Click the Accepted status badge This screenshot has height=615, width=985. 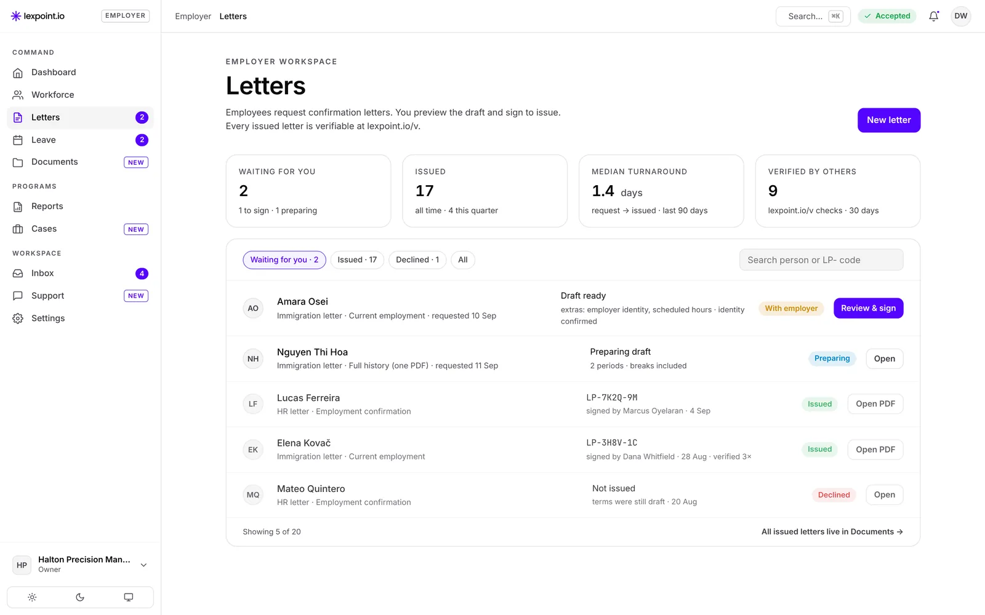pos(887,16)
